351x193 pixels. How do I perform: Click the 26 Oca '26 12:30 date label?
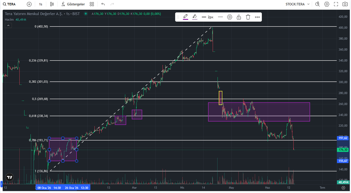click(77, 188)
